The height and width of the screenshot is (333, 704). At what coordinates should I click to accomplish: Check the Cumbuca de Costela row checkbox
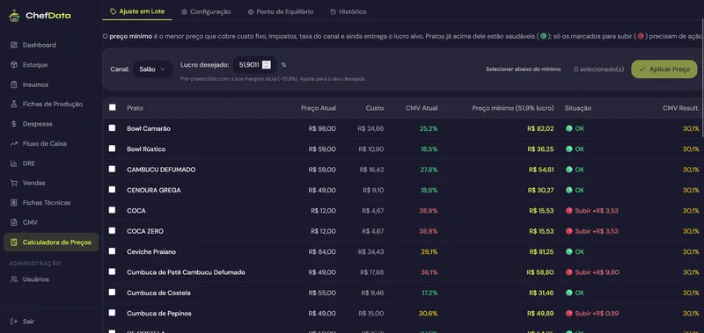[113, 293]
